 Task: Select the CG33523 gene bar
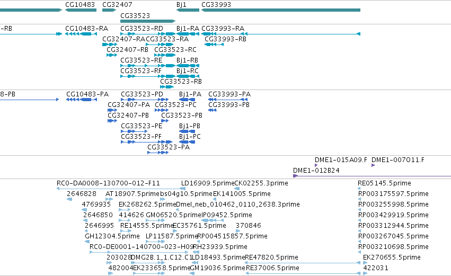tap(148, 21)
